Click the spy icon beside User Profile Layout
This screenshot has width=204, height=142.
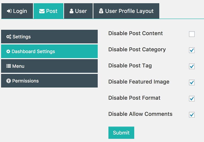tap(101, 11)
